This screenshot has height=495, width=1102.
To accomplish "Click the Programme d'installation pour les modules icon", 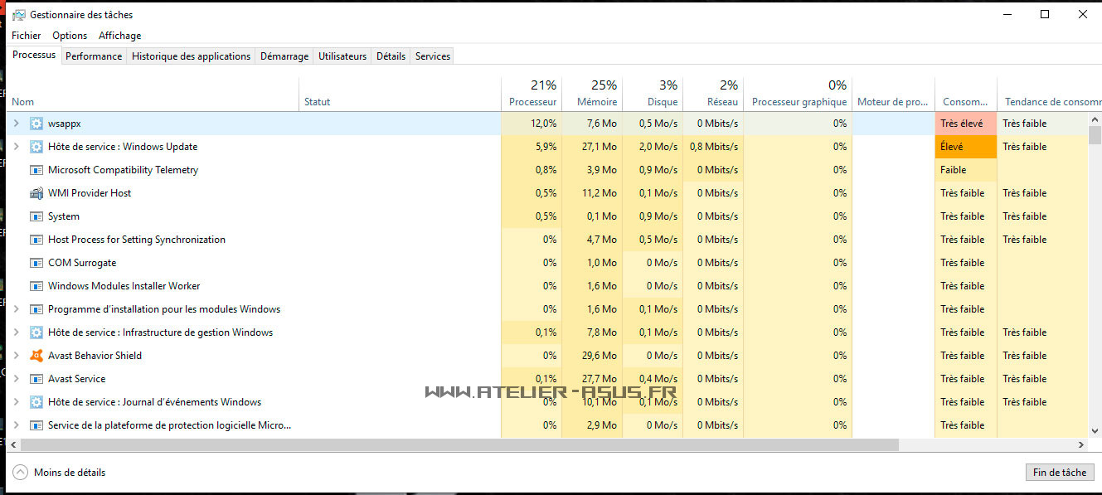I will pyautogui.click(x=36, y=309).
